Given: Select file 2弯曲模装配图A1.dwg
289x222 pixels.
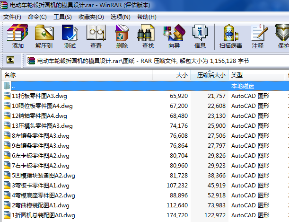Looking at the screenshot, I should (41, 205).
